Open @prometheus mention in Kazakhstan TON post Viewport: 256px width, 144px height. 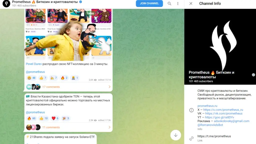click(35, 112)
